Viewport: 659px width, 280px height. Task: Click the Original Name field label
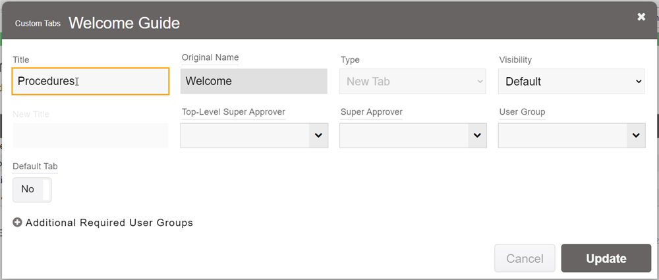(210, 57)
